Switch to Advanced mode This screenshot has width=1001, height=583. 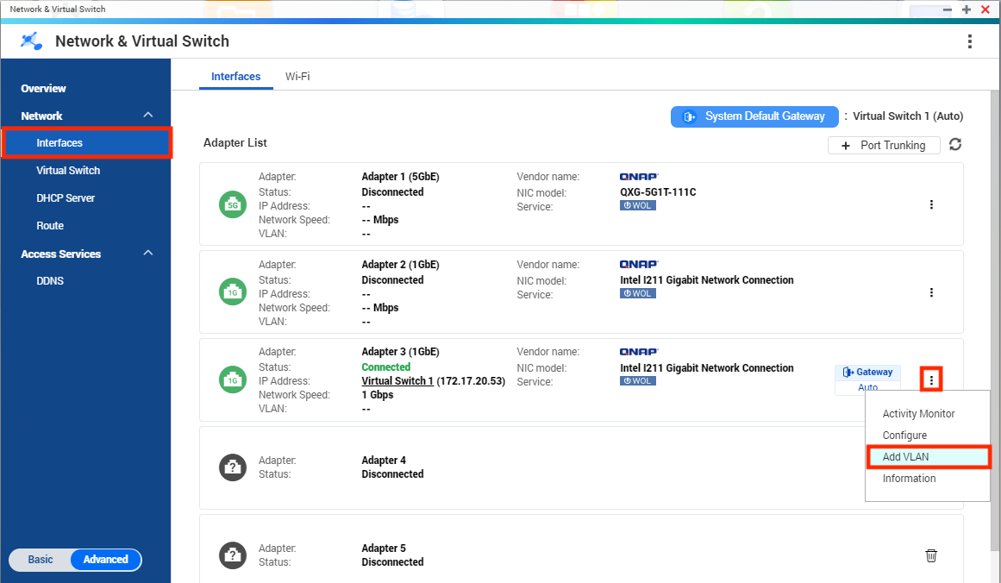106,560
